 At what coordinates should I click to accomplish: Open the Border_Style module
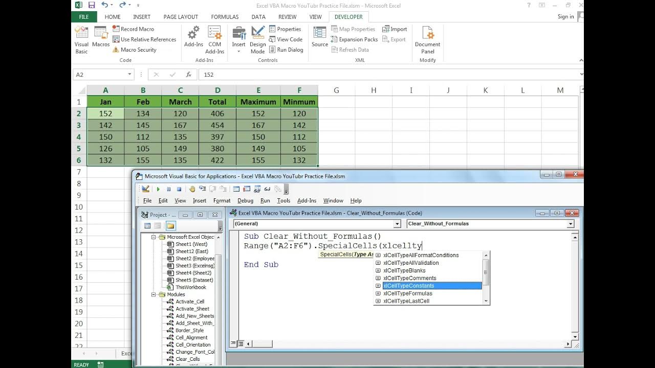tap(189, 330)
